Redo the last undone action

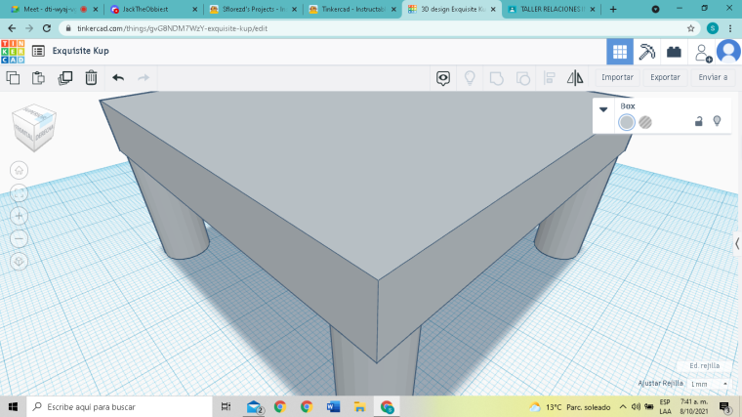click(x=144, y=77)
